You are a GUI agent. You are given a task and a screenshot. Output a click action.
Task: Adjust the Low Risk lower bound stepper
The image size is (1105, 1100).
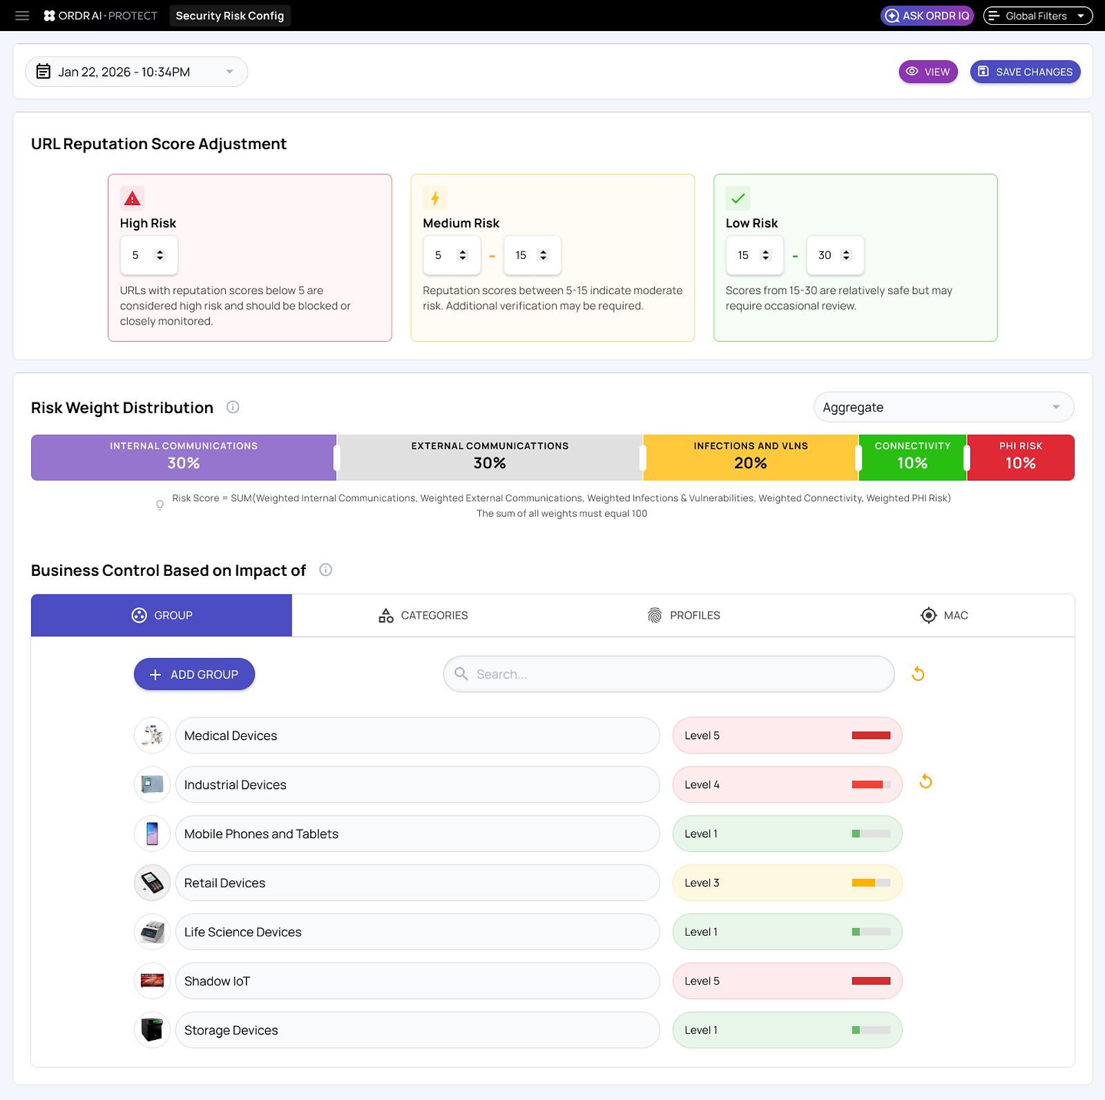(765, 255)
